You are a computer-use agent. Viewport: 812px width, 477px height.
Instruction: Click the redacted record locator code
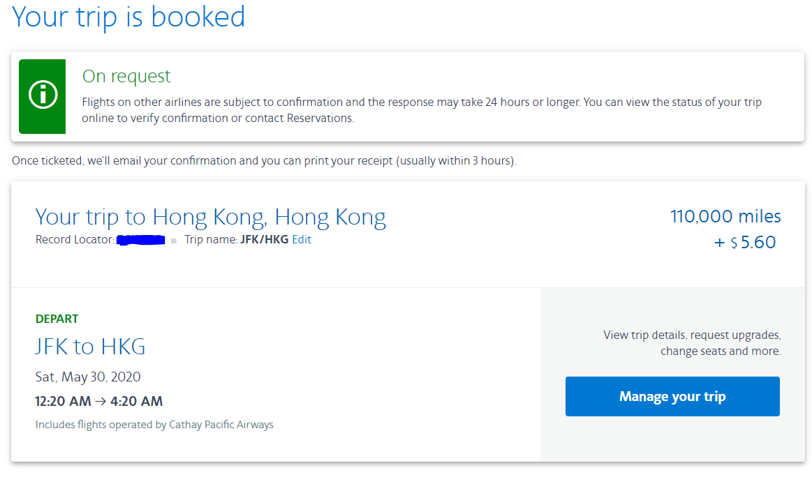[x=141, y=239]
